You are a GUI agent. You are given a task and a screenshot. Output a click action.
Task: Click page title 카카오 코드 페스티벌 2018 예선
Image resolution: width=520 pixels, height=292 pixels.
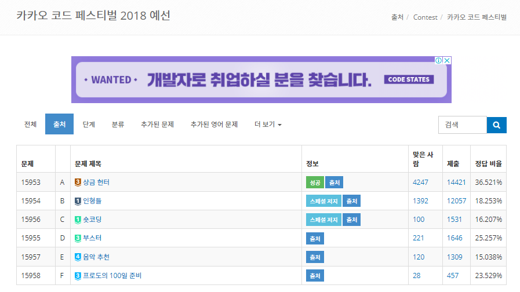[93, 16]
